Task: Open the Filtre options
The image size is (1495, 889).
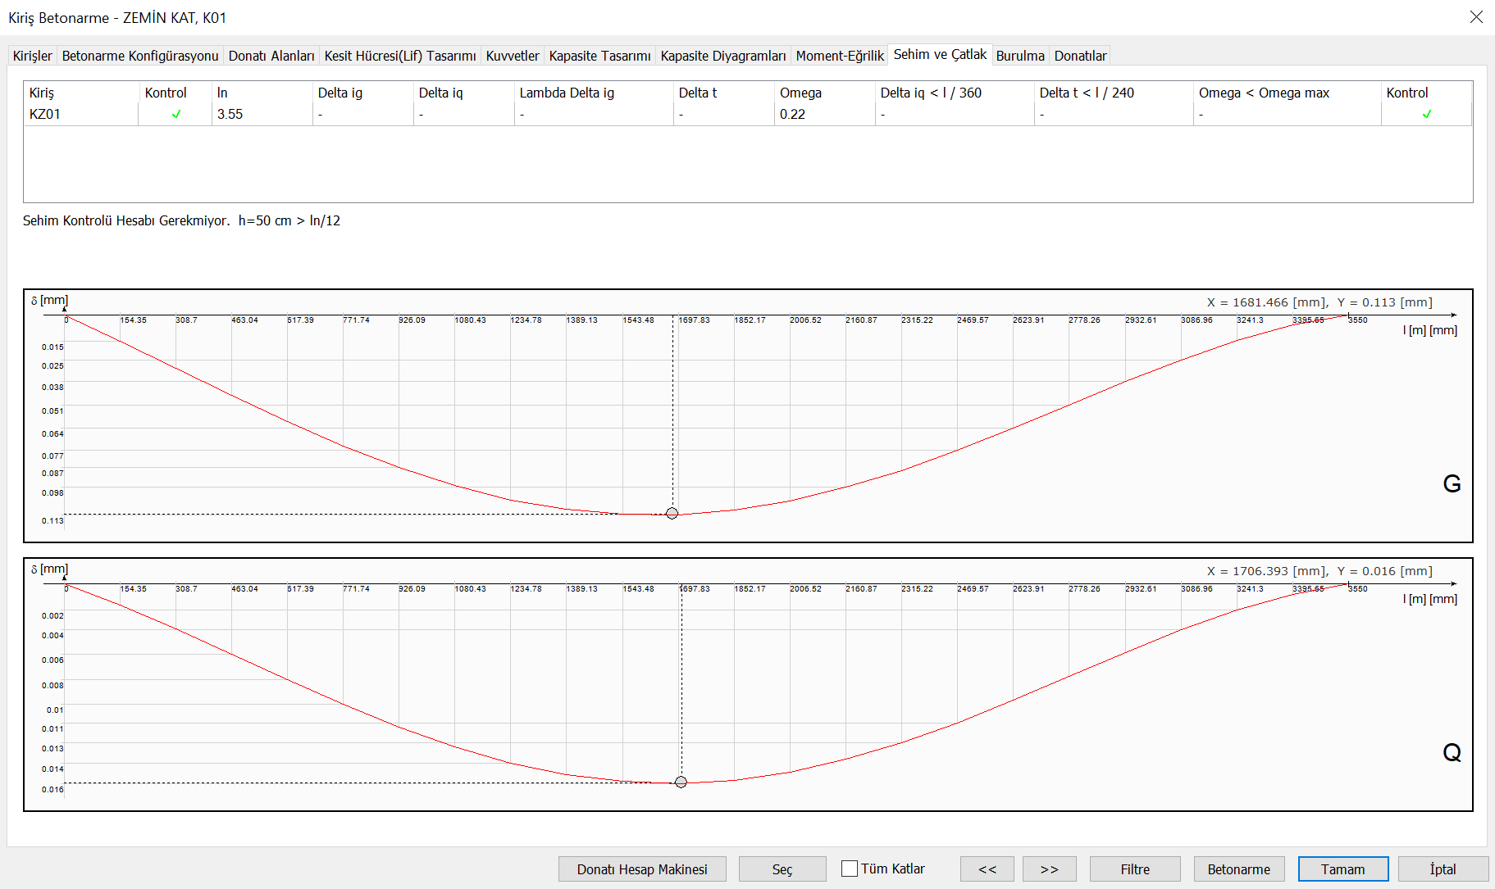Action: point(1135,869)
